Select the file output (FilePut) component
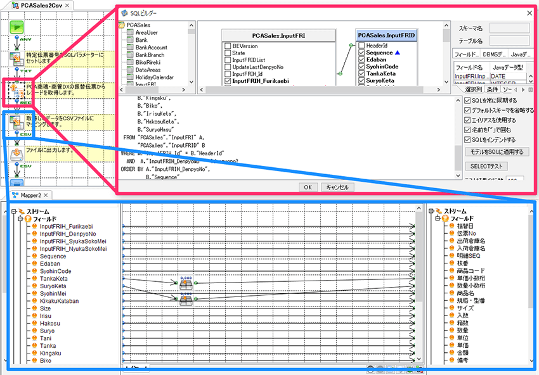 pyautogui.click(x=16, y=154)
